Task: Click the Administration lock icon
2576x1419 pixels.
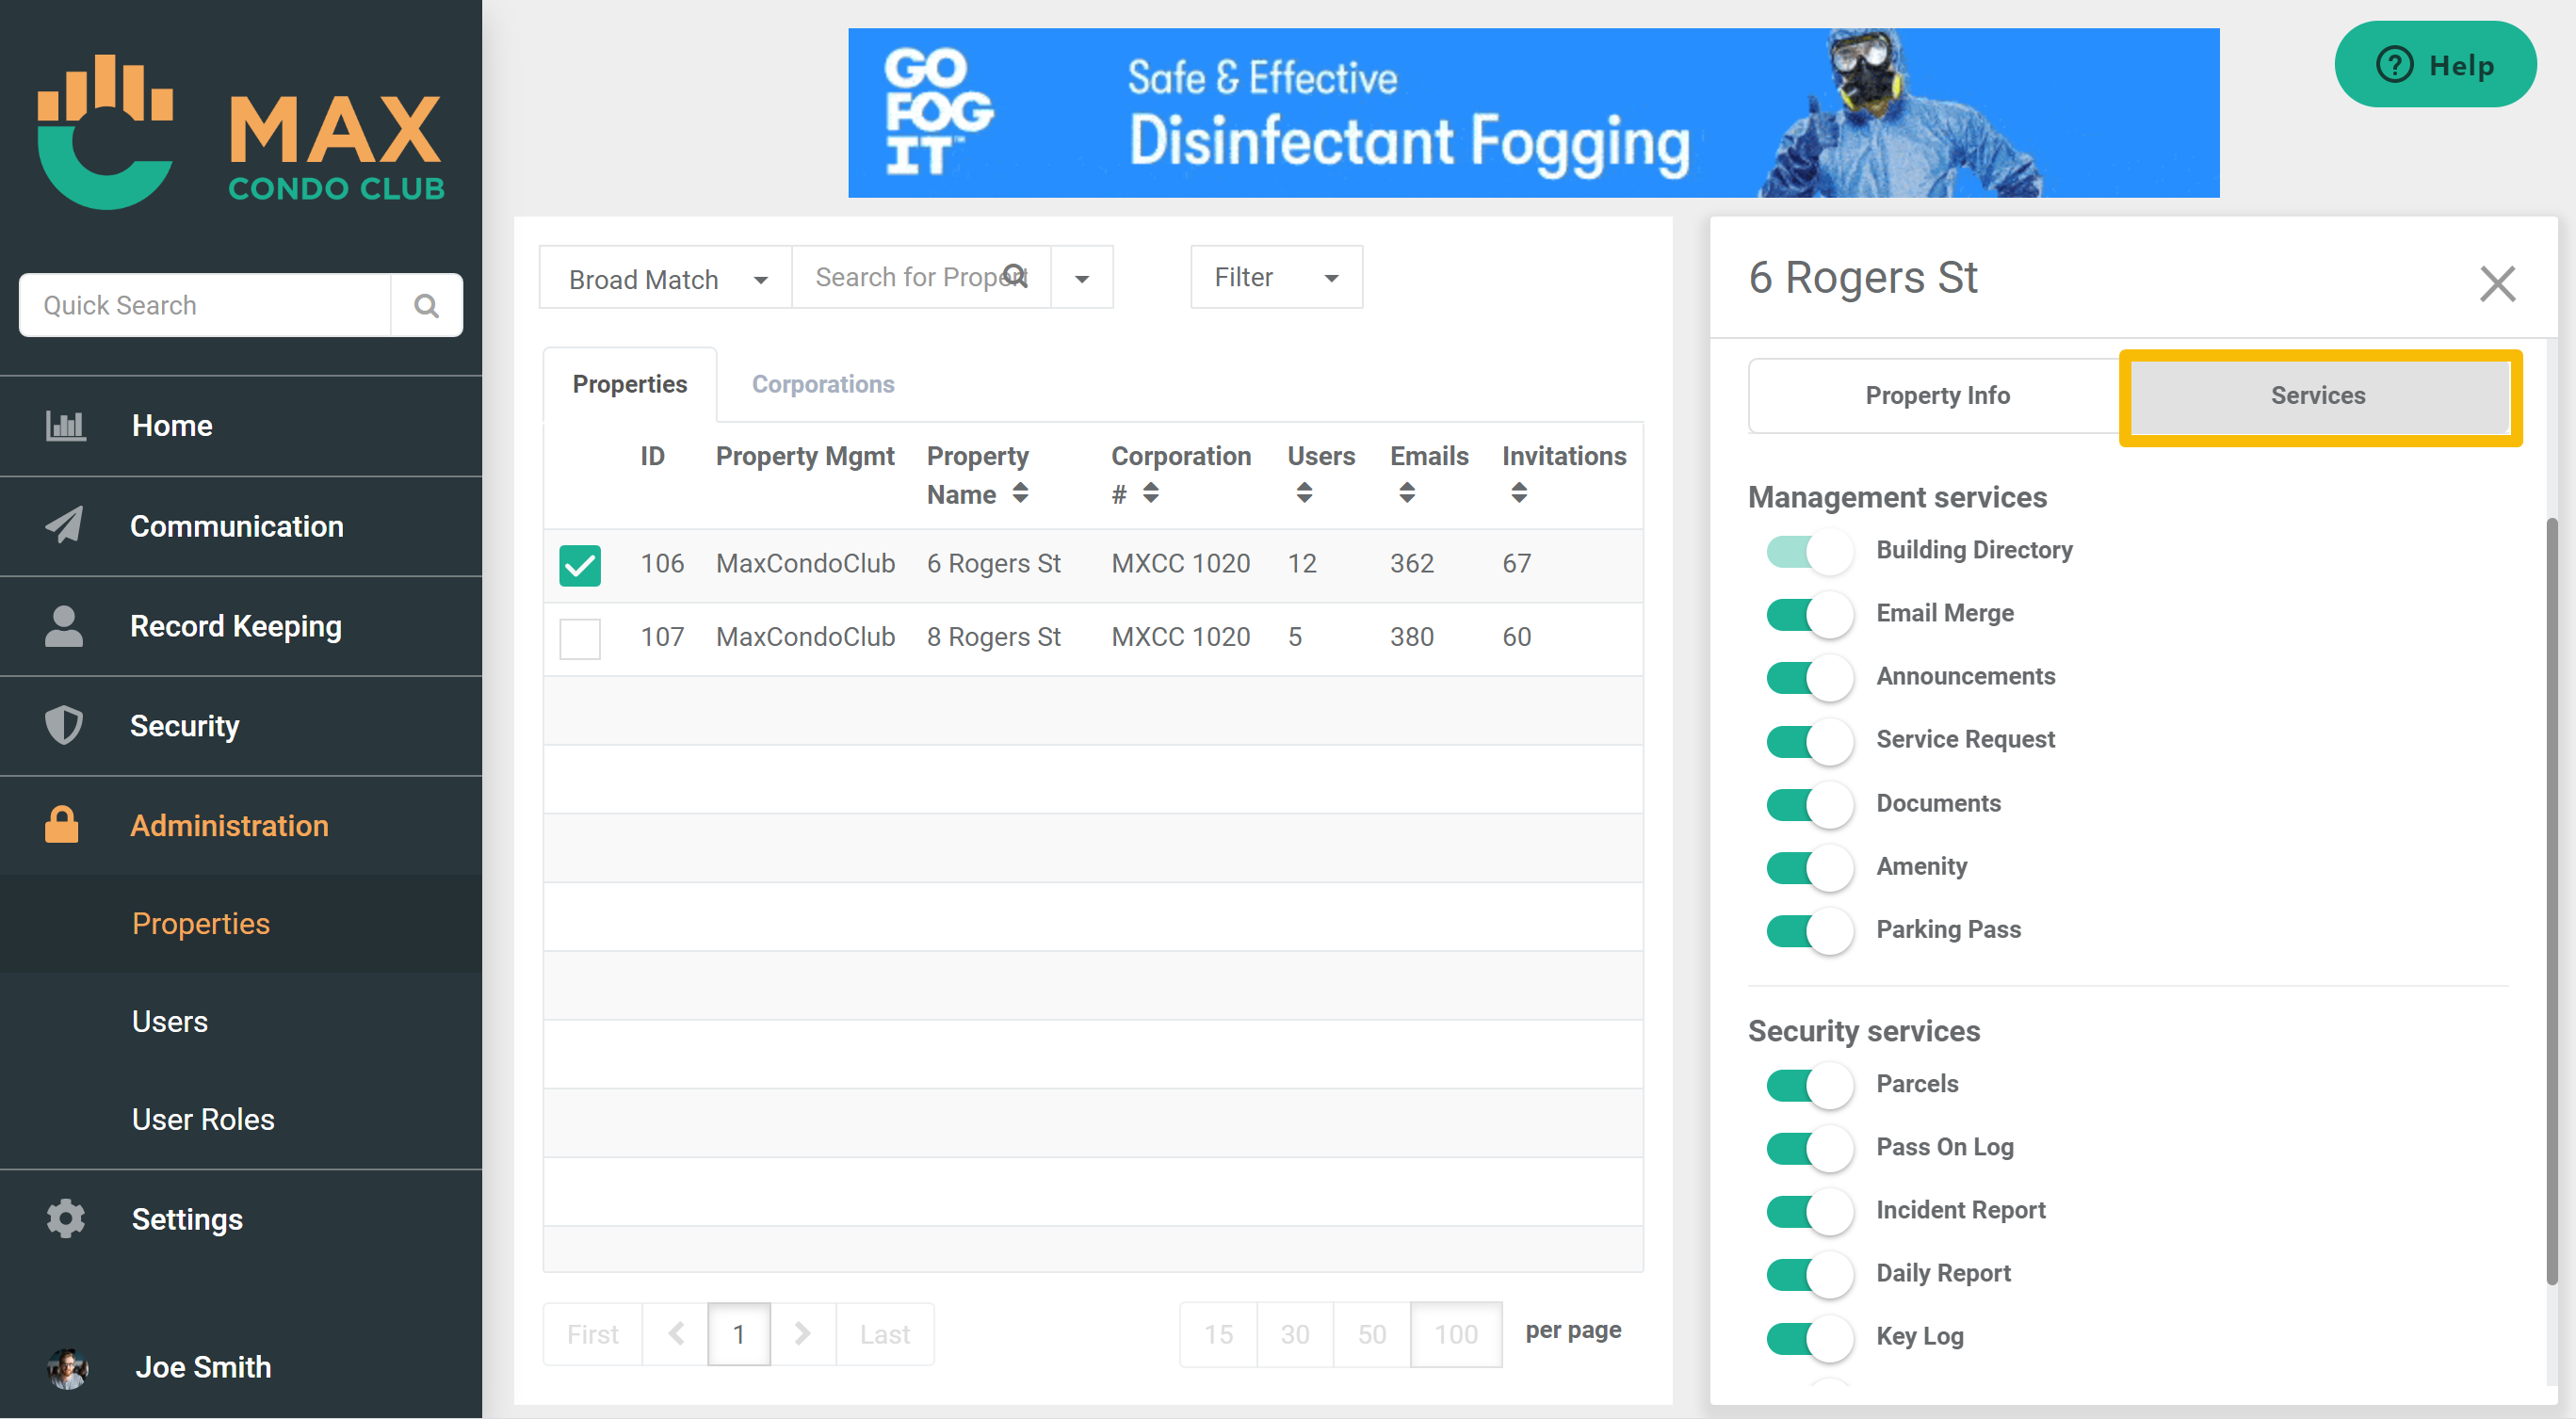Action: click(x=62, y=825)
